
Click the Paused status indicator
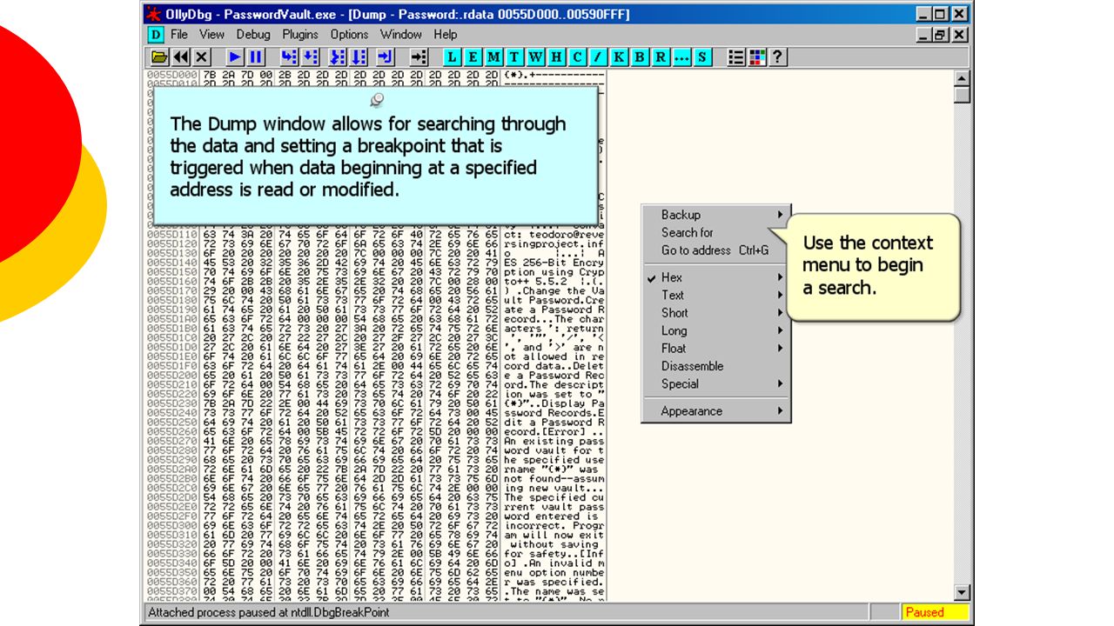click(934, 612)
